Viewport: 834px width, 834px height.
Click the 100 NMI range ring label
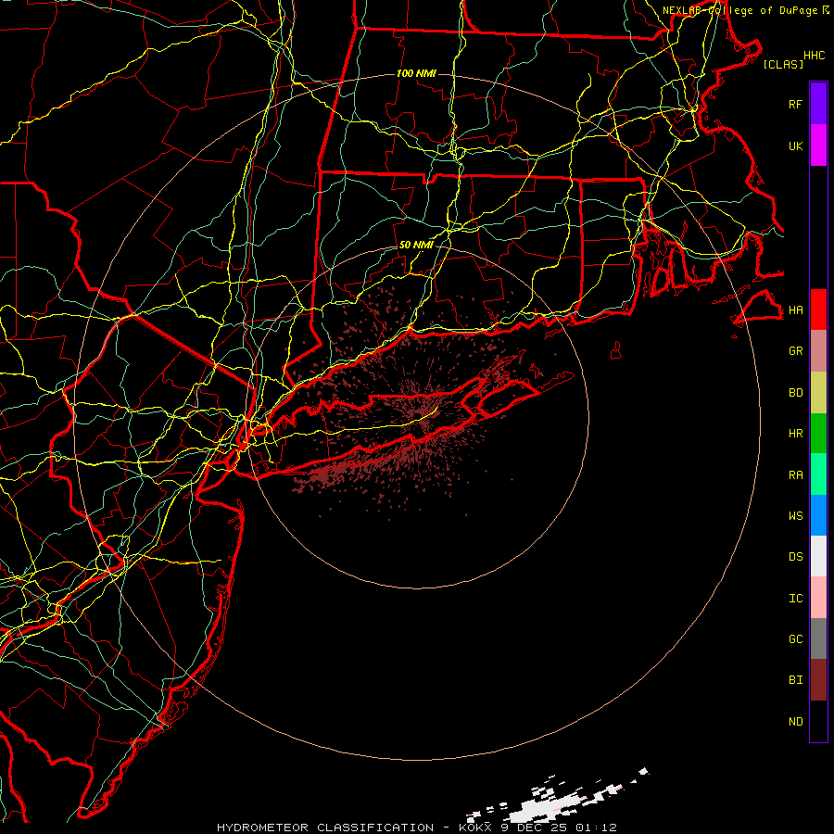[x=416, y=73]
